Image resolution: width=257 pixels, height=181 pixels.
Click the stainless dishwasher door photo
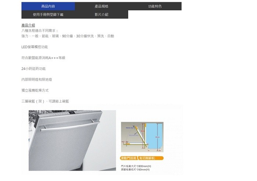pos(72,141)
